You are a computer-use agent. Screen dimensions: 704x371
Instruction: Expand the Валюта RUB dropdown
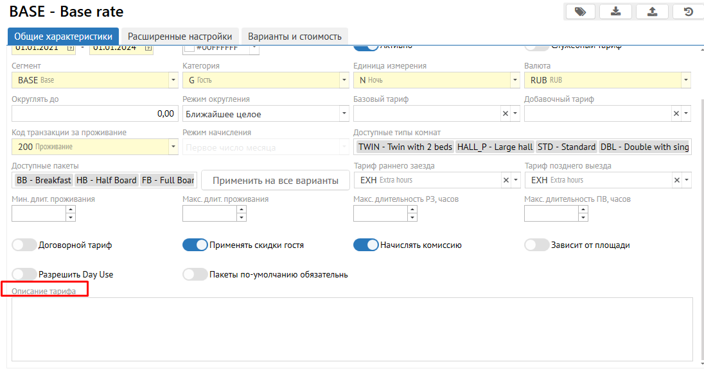point(686,80)
